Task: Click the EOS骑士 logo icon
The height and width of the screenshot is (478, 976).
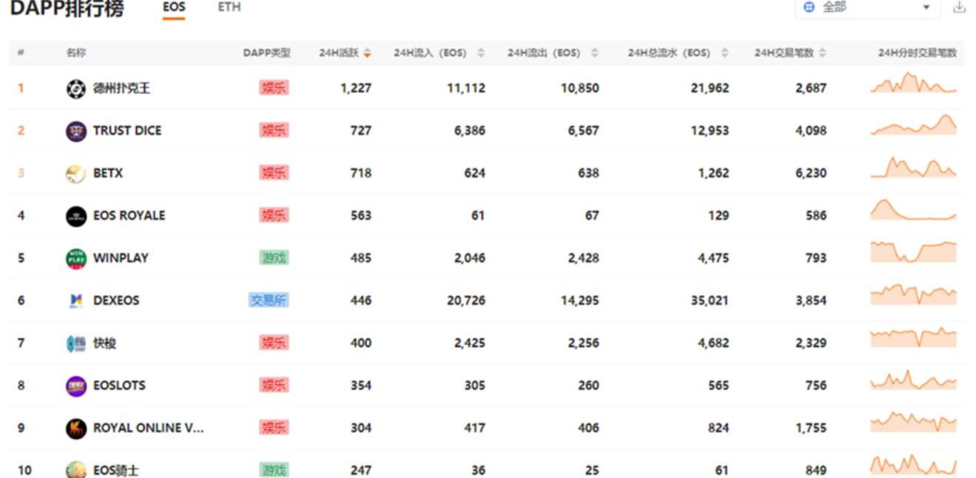Action: [75, 470]
